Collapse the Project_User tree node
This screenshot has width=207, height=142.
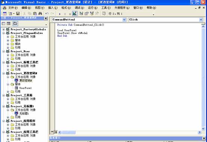point(4,51)
